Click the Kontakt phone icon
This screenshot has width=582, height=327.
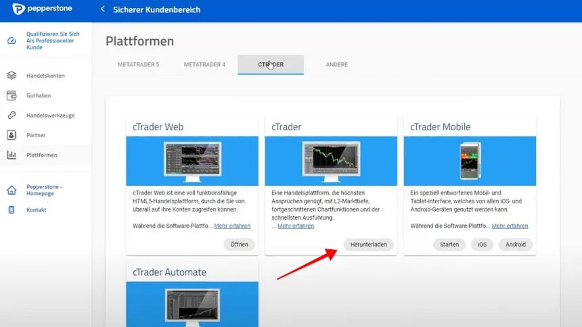(x=12, y=210)
